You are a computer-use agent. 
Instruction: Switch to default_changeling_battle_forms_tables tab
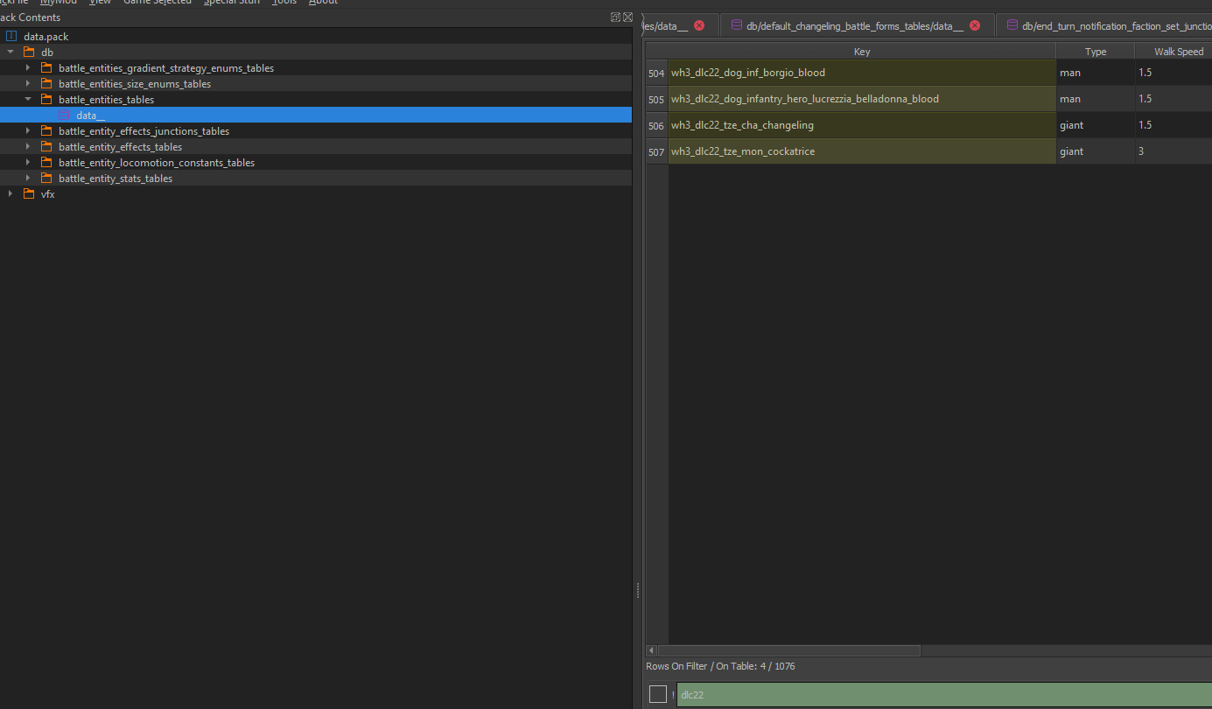tap(858, 25)
